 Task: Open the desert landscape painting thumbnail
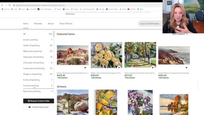(73, 55)
